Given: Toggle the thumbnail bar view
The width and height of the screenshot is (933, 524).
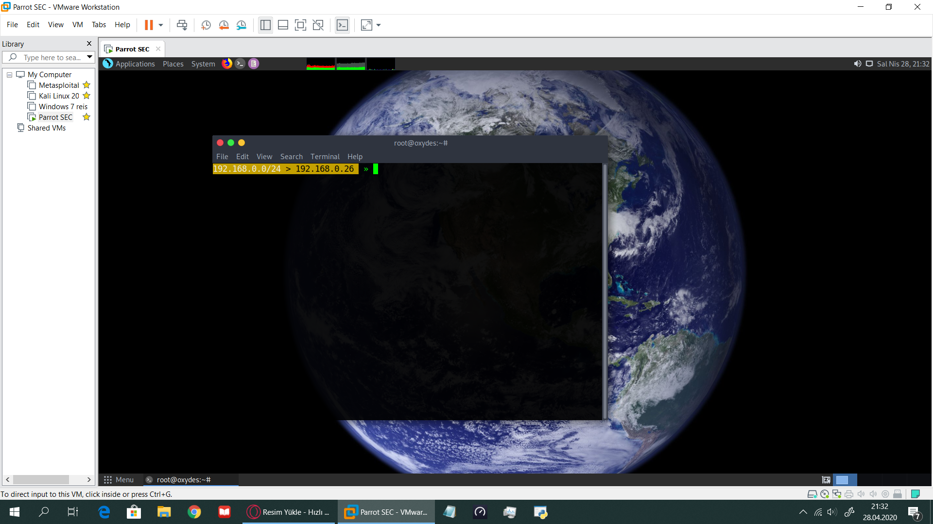Looking at the screenshot, I should pos(283,25).
